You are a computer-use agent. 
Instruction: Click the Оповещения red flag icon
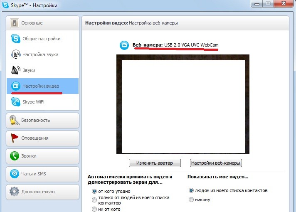[x=15, y=138]
